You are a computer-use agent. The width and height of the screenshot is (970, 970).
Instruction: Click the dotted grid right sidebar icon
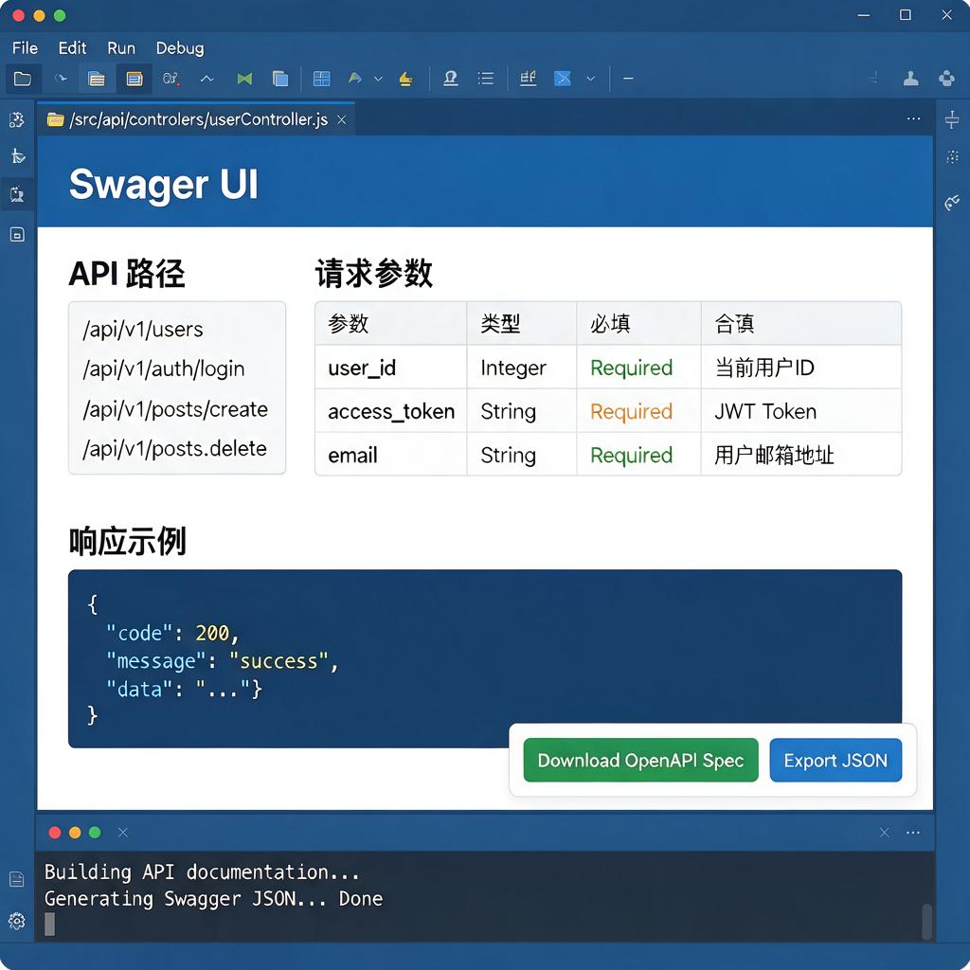pos(952,156)
